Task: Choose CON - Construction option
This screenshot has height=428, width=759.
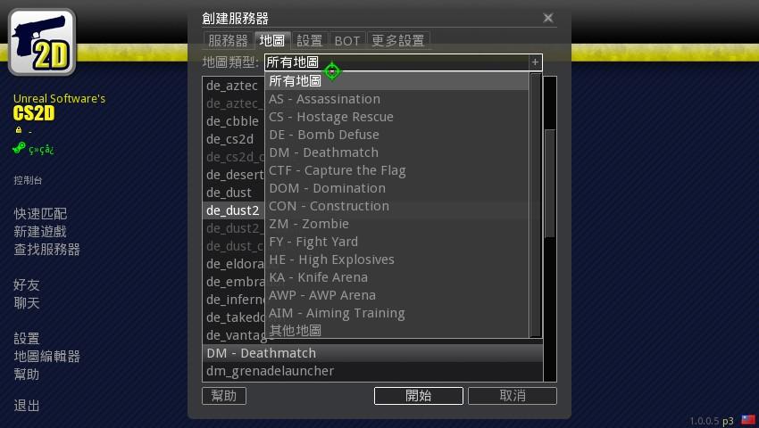Action: click(x=397, y=207)
